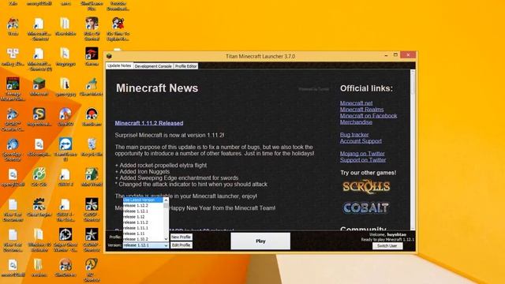Open the Garena shortcut with red logo
Screen dimensions: 505x284
point(92,56)
